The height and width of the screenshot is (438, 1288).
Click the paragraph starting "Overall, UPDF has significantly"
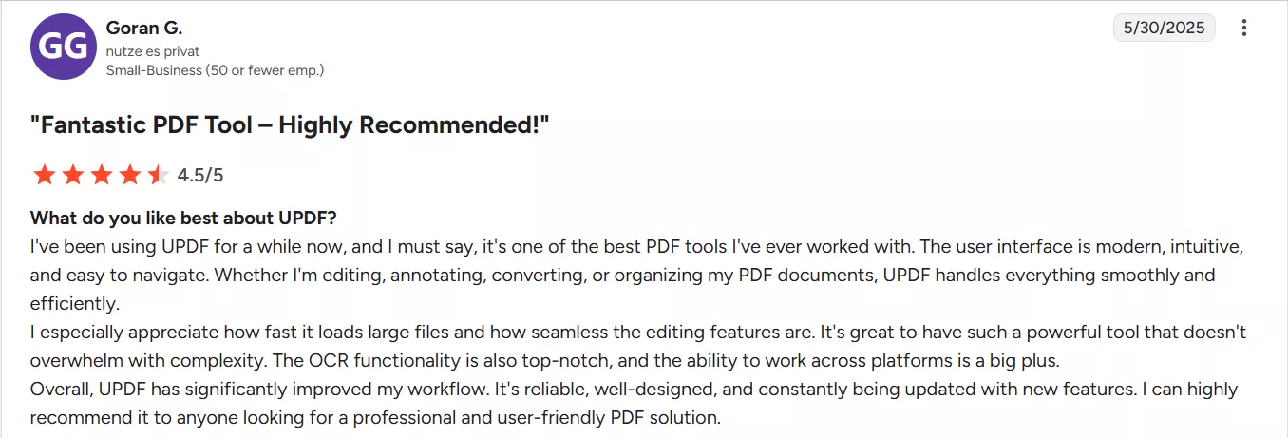pos(634,404)
